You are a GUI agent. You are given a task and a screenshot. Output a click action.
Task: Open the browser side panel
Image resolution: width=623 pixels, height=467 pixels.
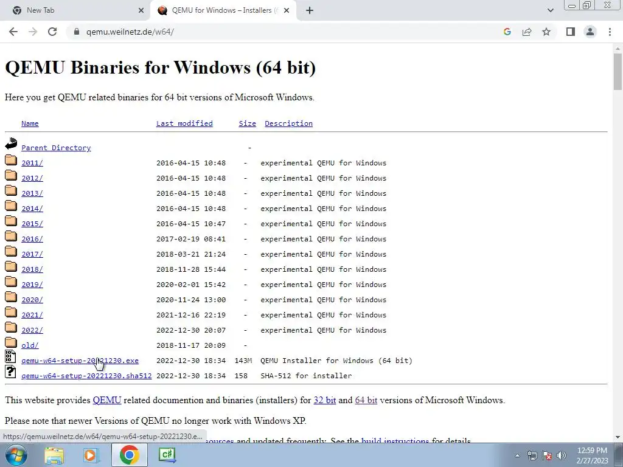pyautogui.click(x=571, y=32)
